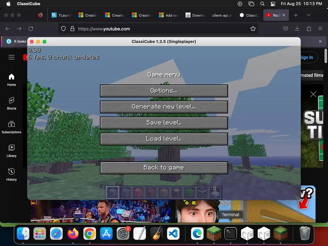Switch to the Downlo... browser tab
The width and height of the screenshot is (328, 246).
pos(195,15)
